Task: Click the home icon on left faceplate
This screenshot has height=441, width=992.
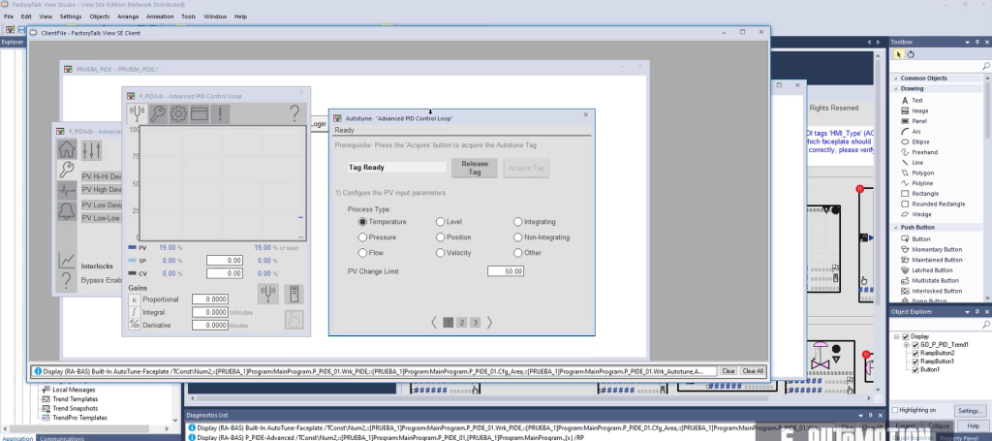Action: click(x=66, y=149)
